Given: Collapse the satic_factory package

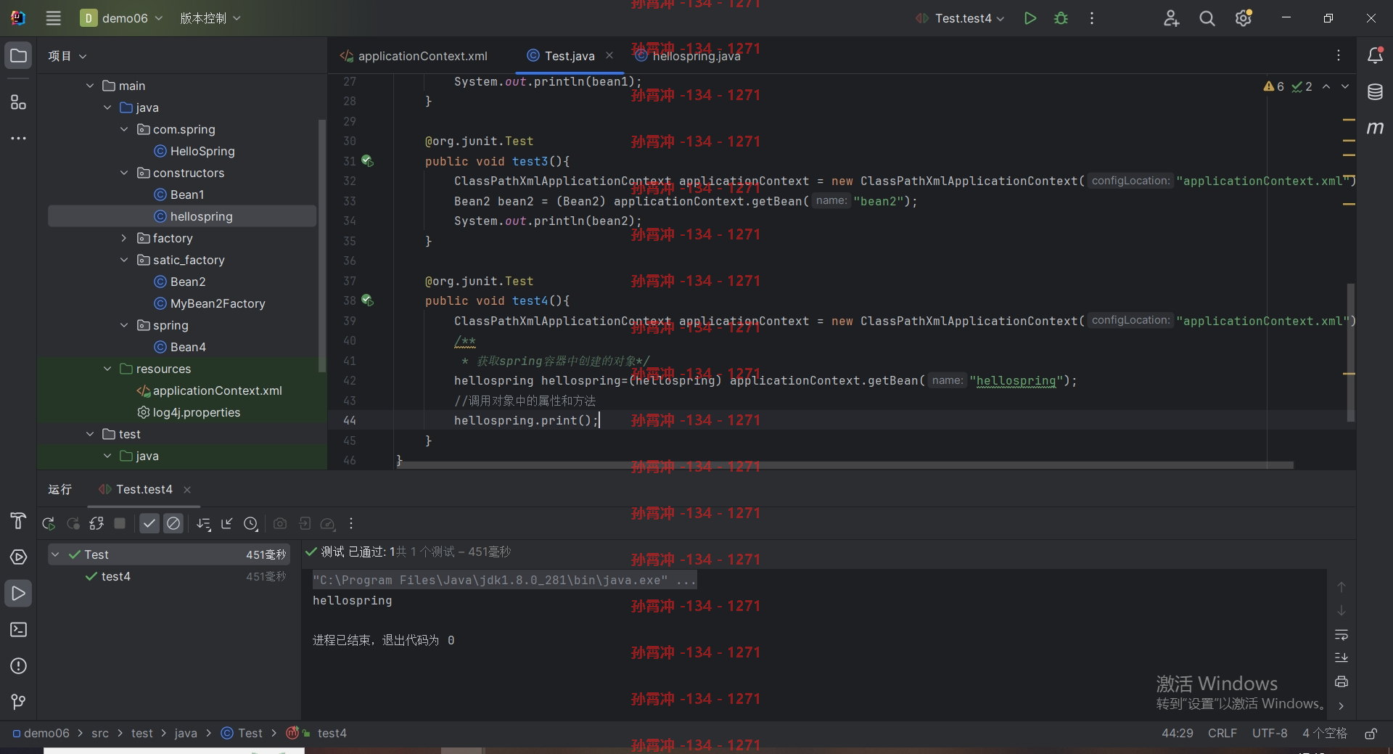Looking at the screenshot, I should 124,260.
